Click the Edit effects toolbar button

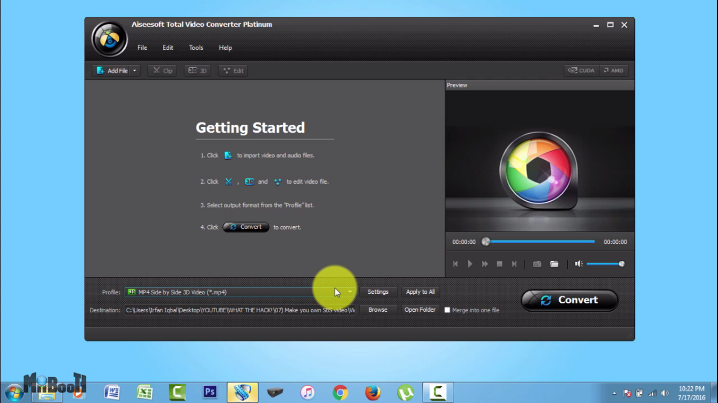click(x=233, y=71)
